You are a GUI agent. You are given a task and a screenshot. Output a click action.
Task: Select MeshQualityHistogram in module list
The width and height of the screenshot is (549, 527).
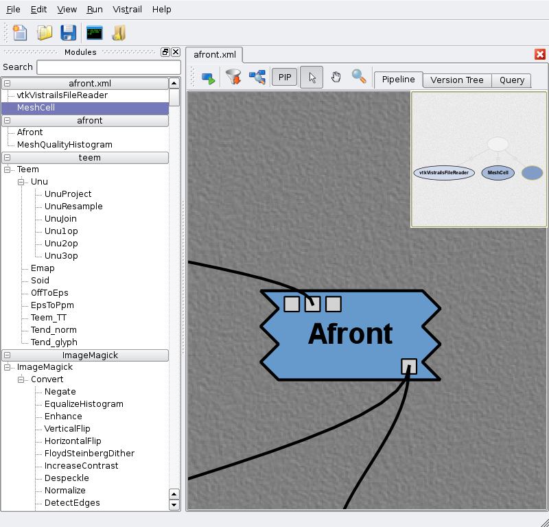(65, 145)
